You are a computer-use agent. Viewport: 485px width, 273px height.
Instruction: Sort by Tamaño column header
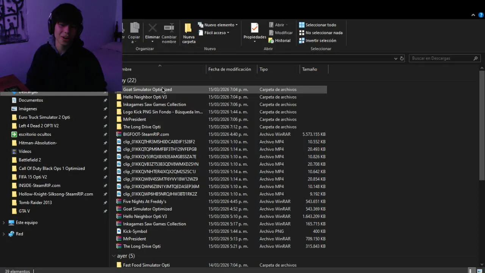point(310,69)
